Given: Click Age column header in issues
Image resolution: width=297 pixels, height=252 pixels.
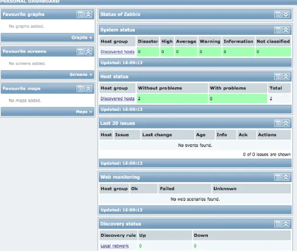Looking at the screenshot, I should click(x=205, y=135).
